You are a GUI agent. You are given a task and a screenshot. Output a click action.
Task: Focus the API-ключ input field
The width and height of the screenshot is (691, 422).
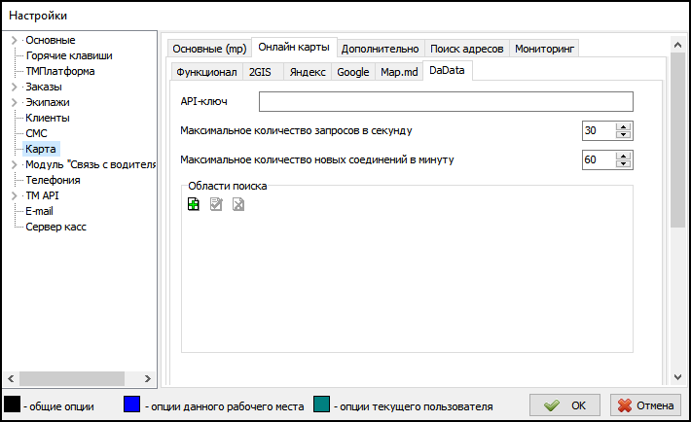[445, 102]
